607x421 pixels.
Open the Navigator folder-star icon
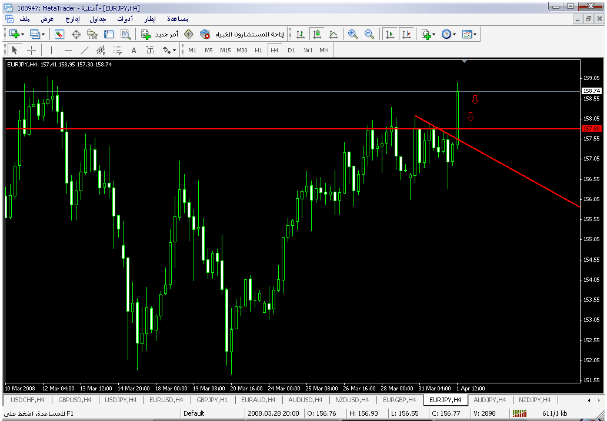coord(92,35)
